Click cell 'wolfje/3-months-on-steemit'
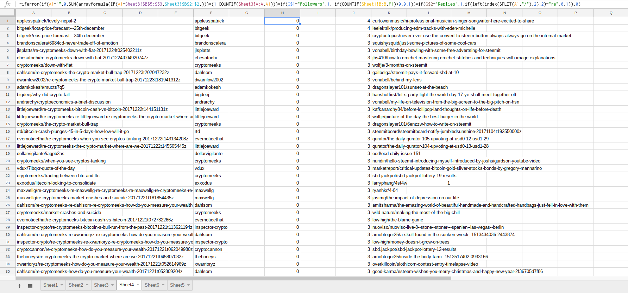This screenshot has width=628, height=293. pyautogui.click(x=400, y=65)
